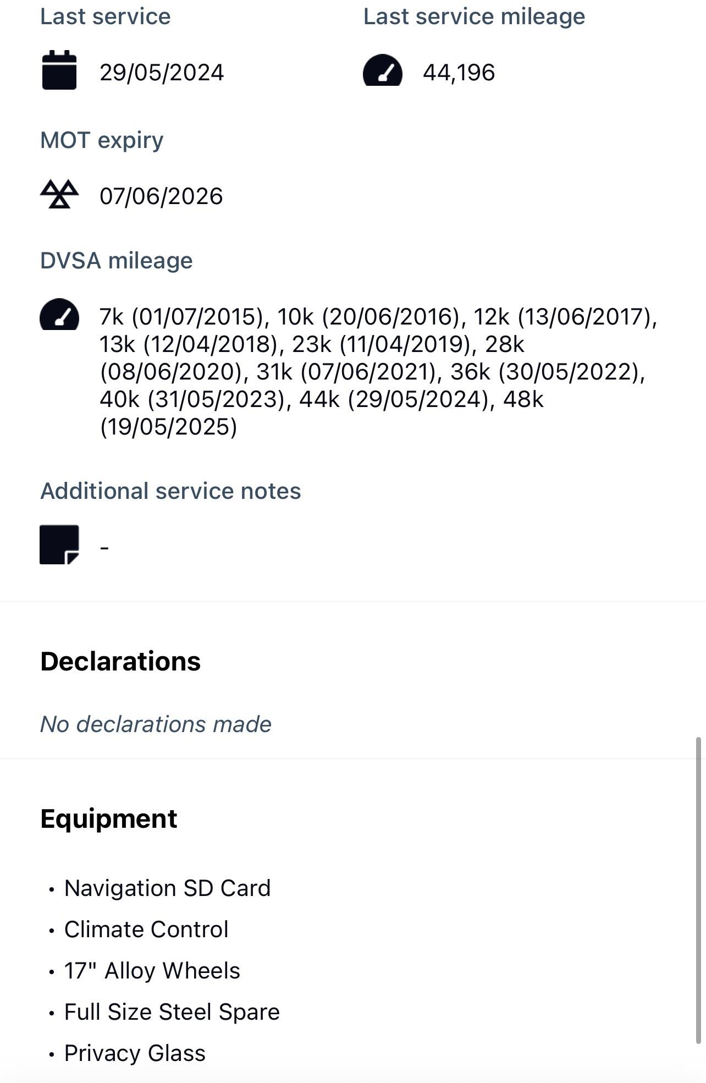Click the 'Last service mileage' label
Viewport: 706px width, 1083px height.
click(474, 17)
